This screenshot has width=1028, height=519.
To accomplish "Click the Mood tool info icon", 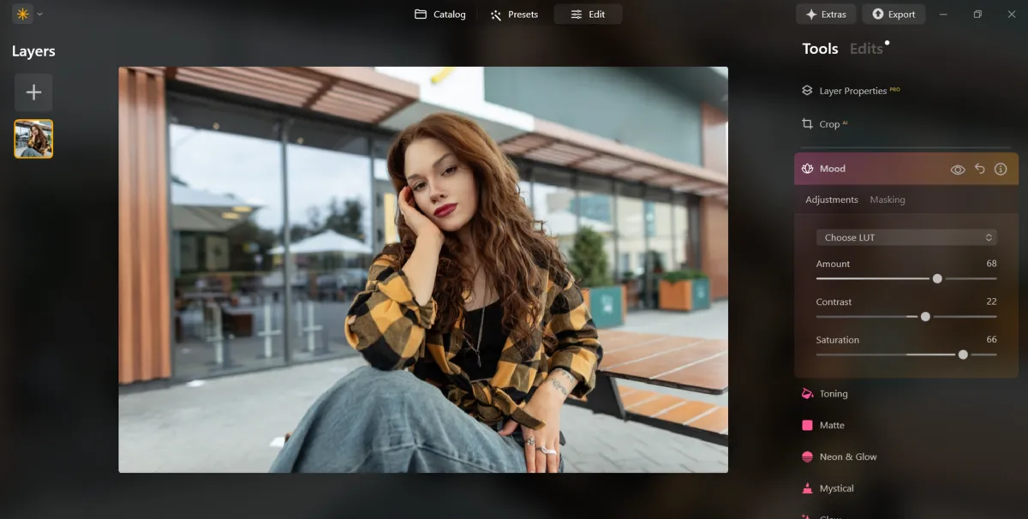I will pos(1000,169).
